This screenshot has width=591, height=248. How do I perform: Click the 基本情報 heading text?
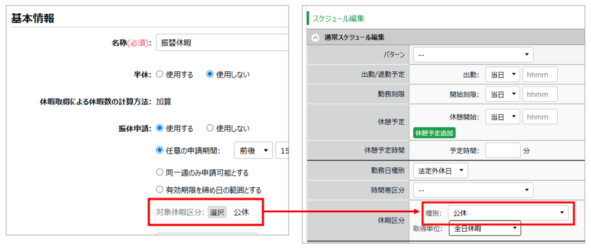pyautogui.click(x=33, y=18)
